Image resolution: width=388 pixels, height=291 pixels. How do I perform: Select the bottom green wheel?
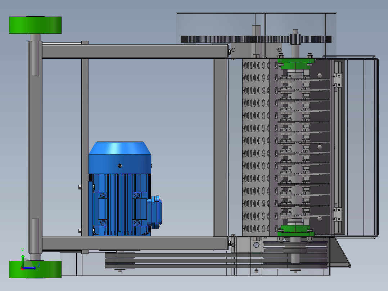tap(35, 269)
